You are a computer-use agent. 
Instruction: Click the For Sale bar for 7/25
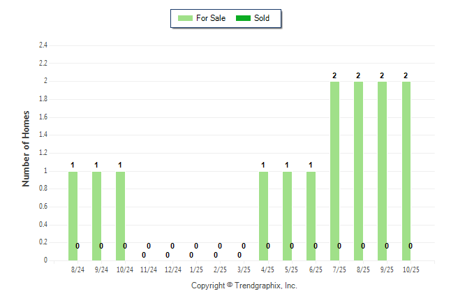(335, 170)
